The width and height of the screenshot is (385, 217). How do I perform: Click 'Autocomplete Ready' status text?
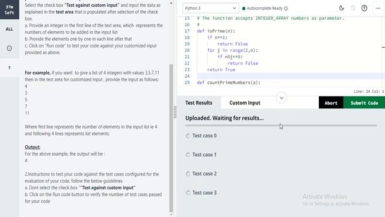tap(265, 8)
